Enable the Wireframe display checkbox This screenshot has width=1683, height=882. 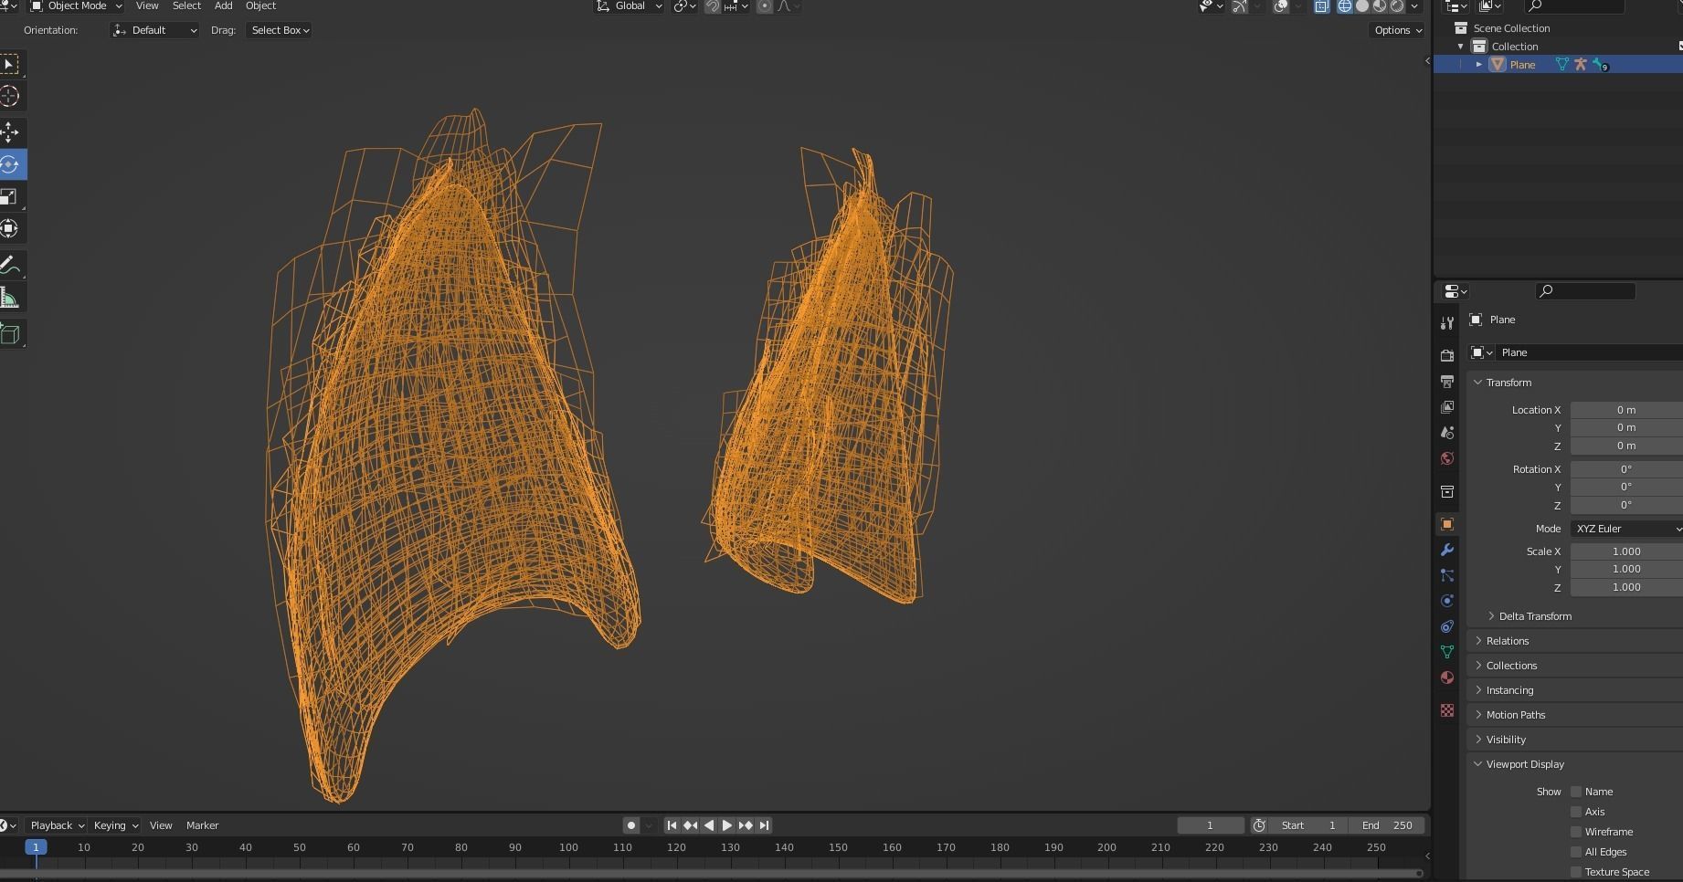(1576, 832)
